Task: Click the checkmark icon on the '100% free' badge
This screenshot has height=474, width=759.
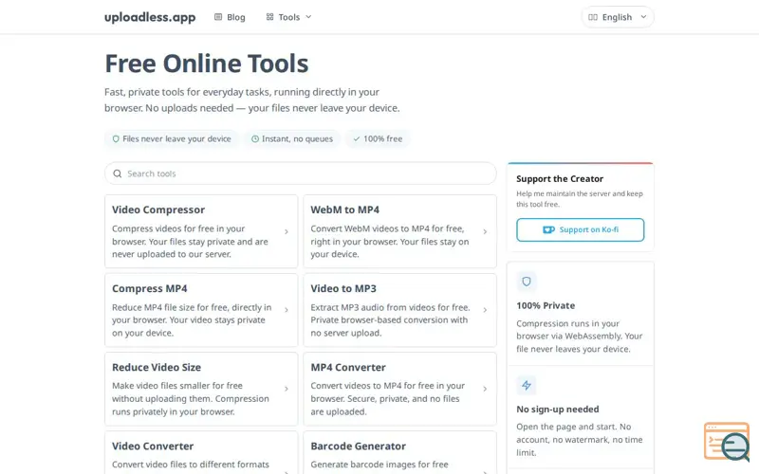Action: [357, 138]
